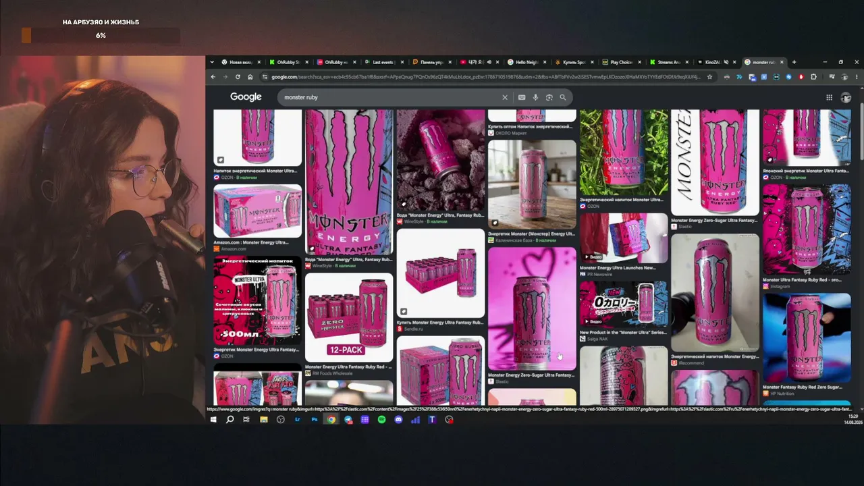
Task: Start a voice search with the microphone
Action: pyautogui.click(x=535, y=97)
